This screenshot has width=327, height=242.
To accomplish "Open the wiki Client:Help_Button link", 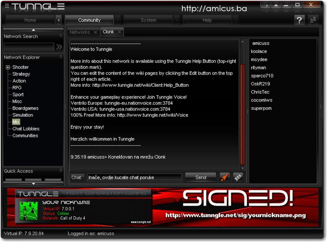I will (141, 85).
